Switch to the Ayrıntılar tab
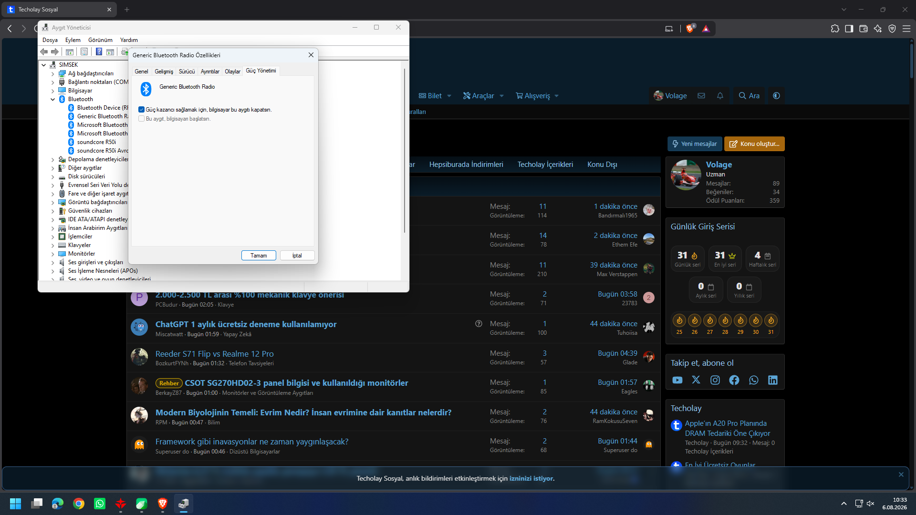Image resolution: width=916 pixels, height=515 pixels. tap(210, 72)
